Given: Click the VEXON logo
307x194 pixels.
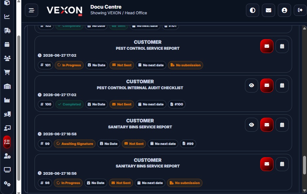Looking at the screenshot, I should (x=64, y=11).
